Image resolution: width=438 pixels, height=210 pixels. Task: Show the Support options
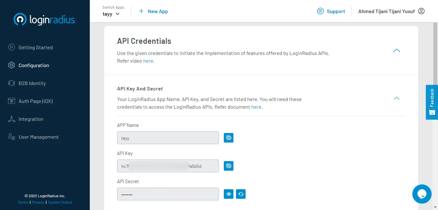point(331,11)
